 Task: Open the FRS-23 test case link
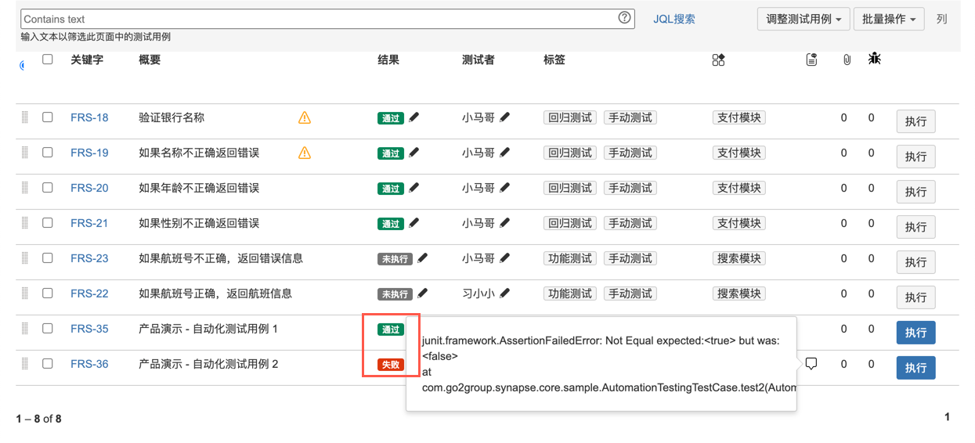click(x=89, y=258)
